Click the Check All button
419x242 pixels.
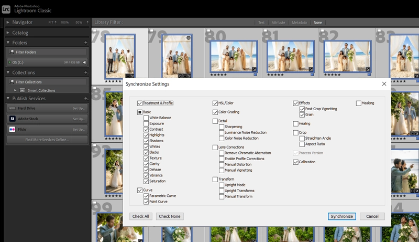click(x=141, y=216)
